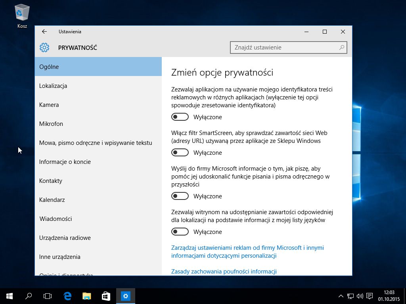
Task: Open the Kamera privacy section
Action: [x=98, y=104]
